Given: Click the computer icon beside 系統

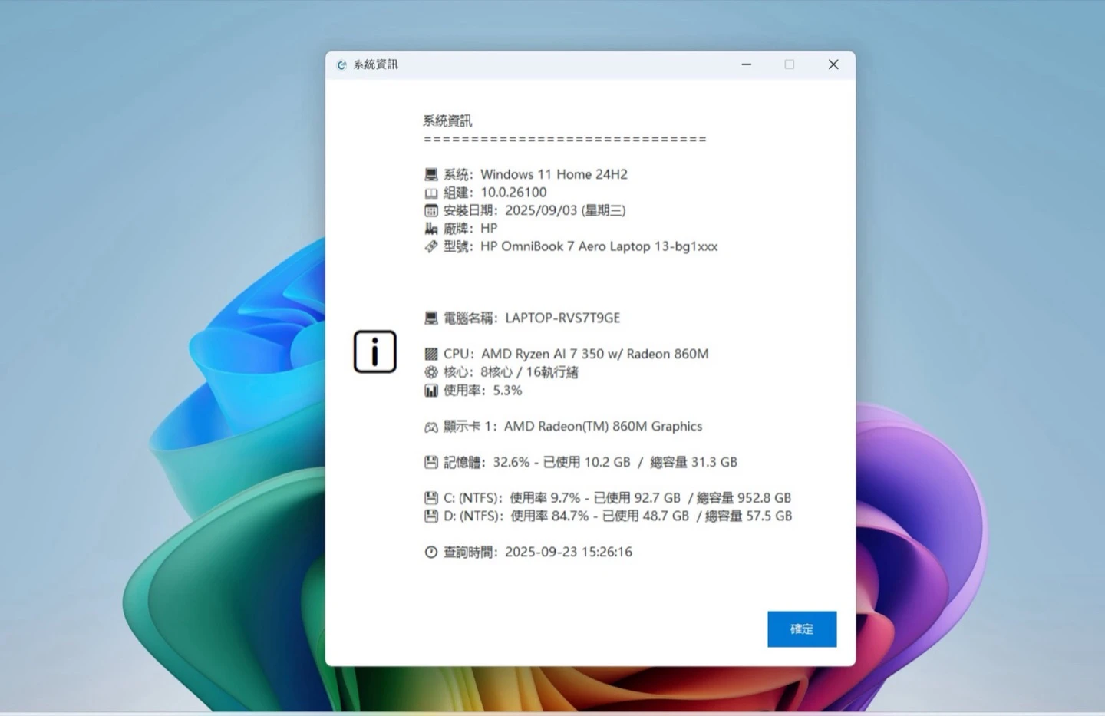Looking at the screenshot, I should [431, 175].
